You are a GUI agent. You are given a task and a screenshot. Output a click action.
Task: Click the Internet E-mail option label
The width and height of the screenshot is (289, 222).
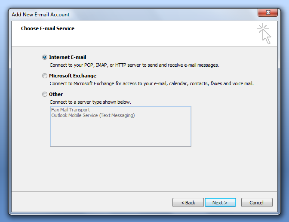click(x=68, y=57)
